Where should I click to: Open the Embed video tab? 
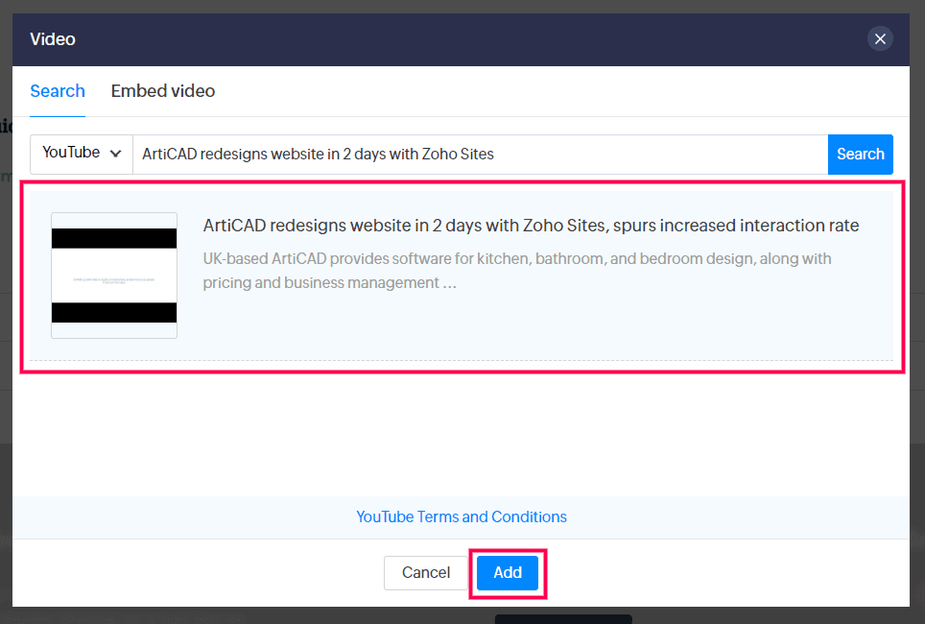pos(163,91)
